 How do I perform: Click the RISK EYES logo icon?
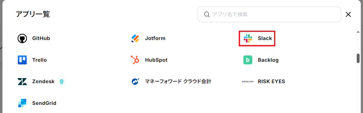coord(248,82)
